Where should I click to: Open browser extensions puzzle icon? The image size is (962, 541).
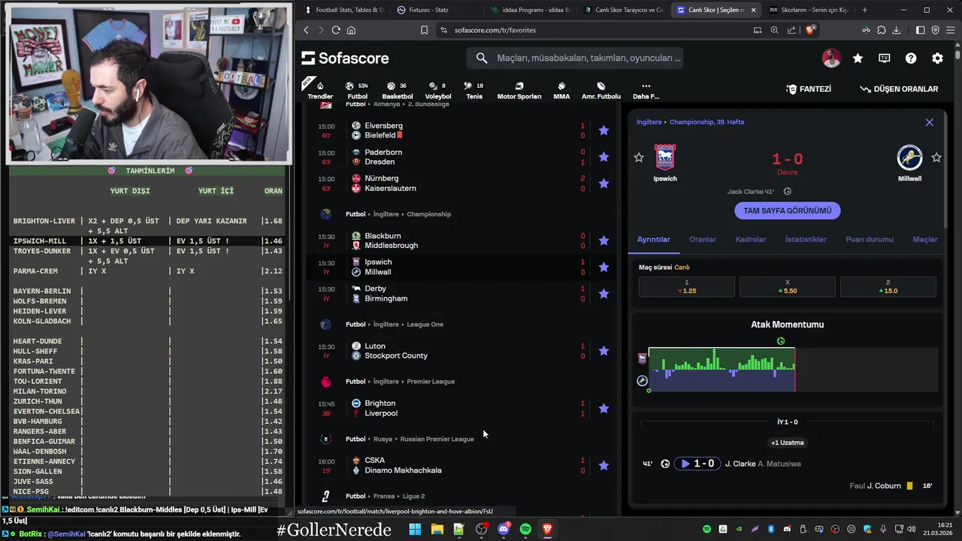coord(881,30)
